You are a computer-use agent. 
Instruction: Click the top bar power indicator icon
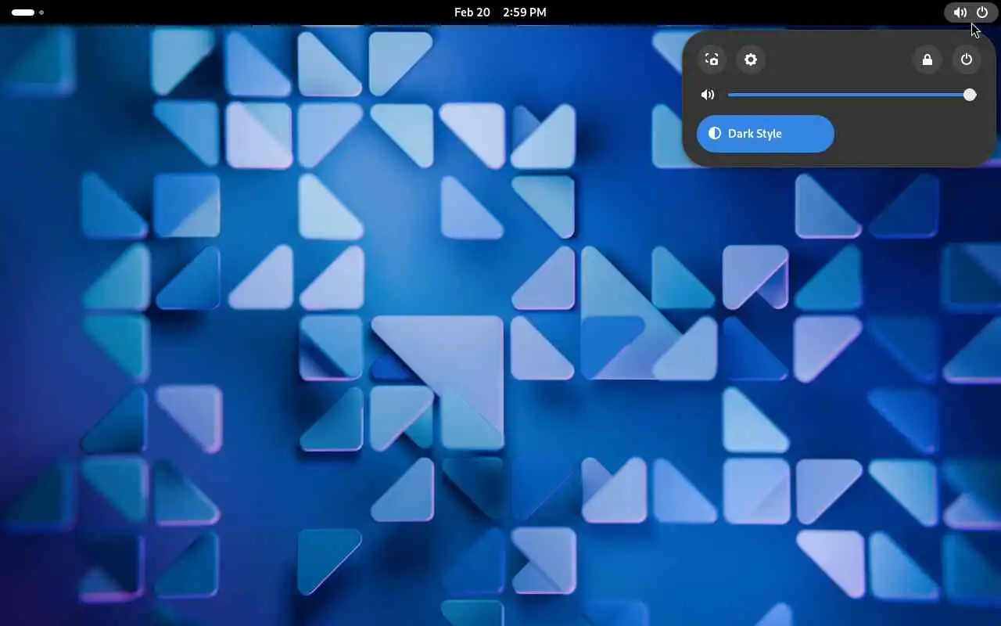pyautogui.click(x=982, y=13)
